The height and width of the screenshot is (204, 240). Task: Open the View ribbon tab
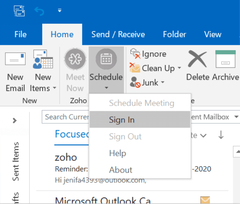tap(212, 34)
